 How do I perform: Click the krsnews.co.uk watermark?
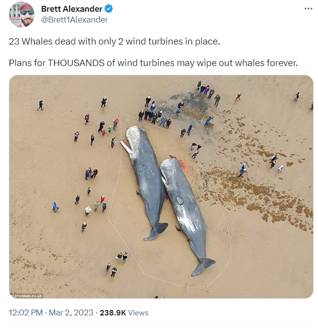click(27, 296)
